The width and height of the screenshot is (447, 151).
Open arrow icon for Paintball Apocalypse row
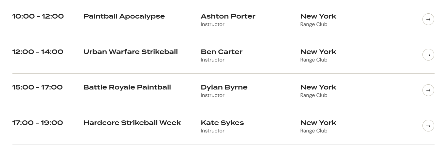428,19
